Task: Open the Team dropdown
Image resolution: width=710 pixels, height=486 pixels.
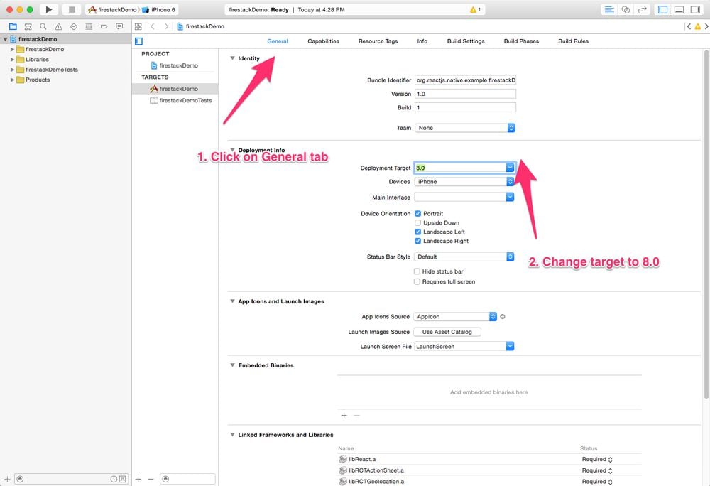Action: (x=464, y=128)
